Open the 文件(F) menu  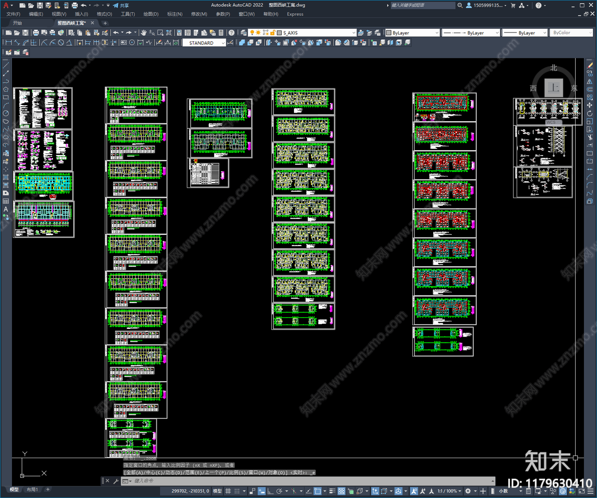click(x=13, y=14)
